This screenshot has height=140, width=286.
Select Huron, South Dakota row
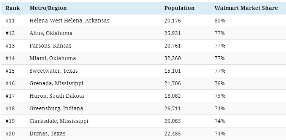click(144, 96)
